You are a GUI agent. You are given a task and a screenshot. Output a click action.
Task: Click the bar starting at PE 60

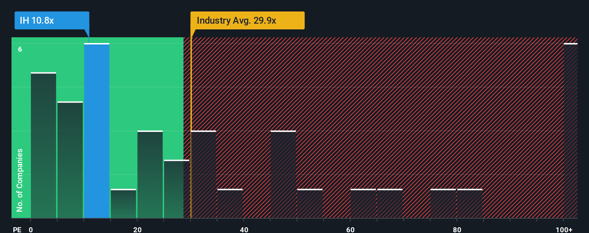363,204
